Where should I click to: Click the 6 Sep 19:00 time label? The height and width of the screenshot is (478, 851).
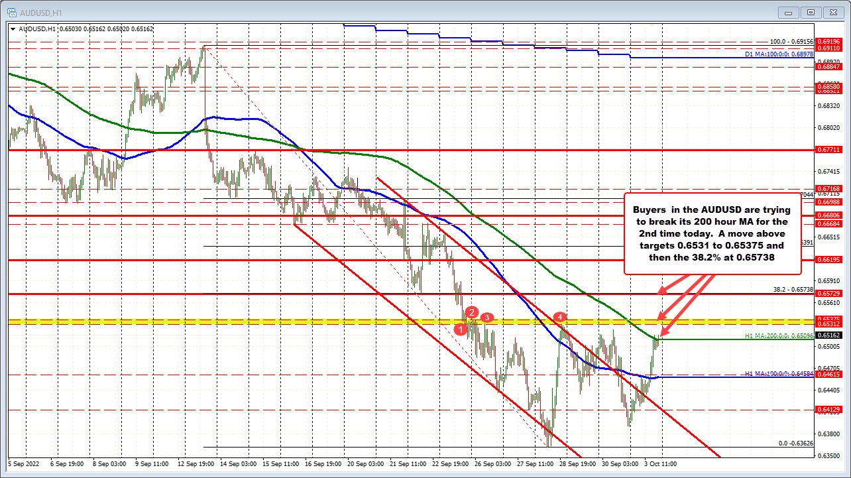(x=66, y=464)
